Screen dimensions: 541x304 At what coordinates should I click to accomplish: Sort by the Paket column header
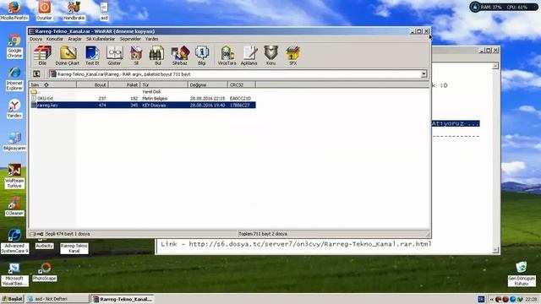[125, 84]
